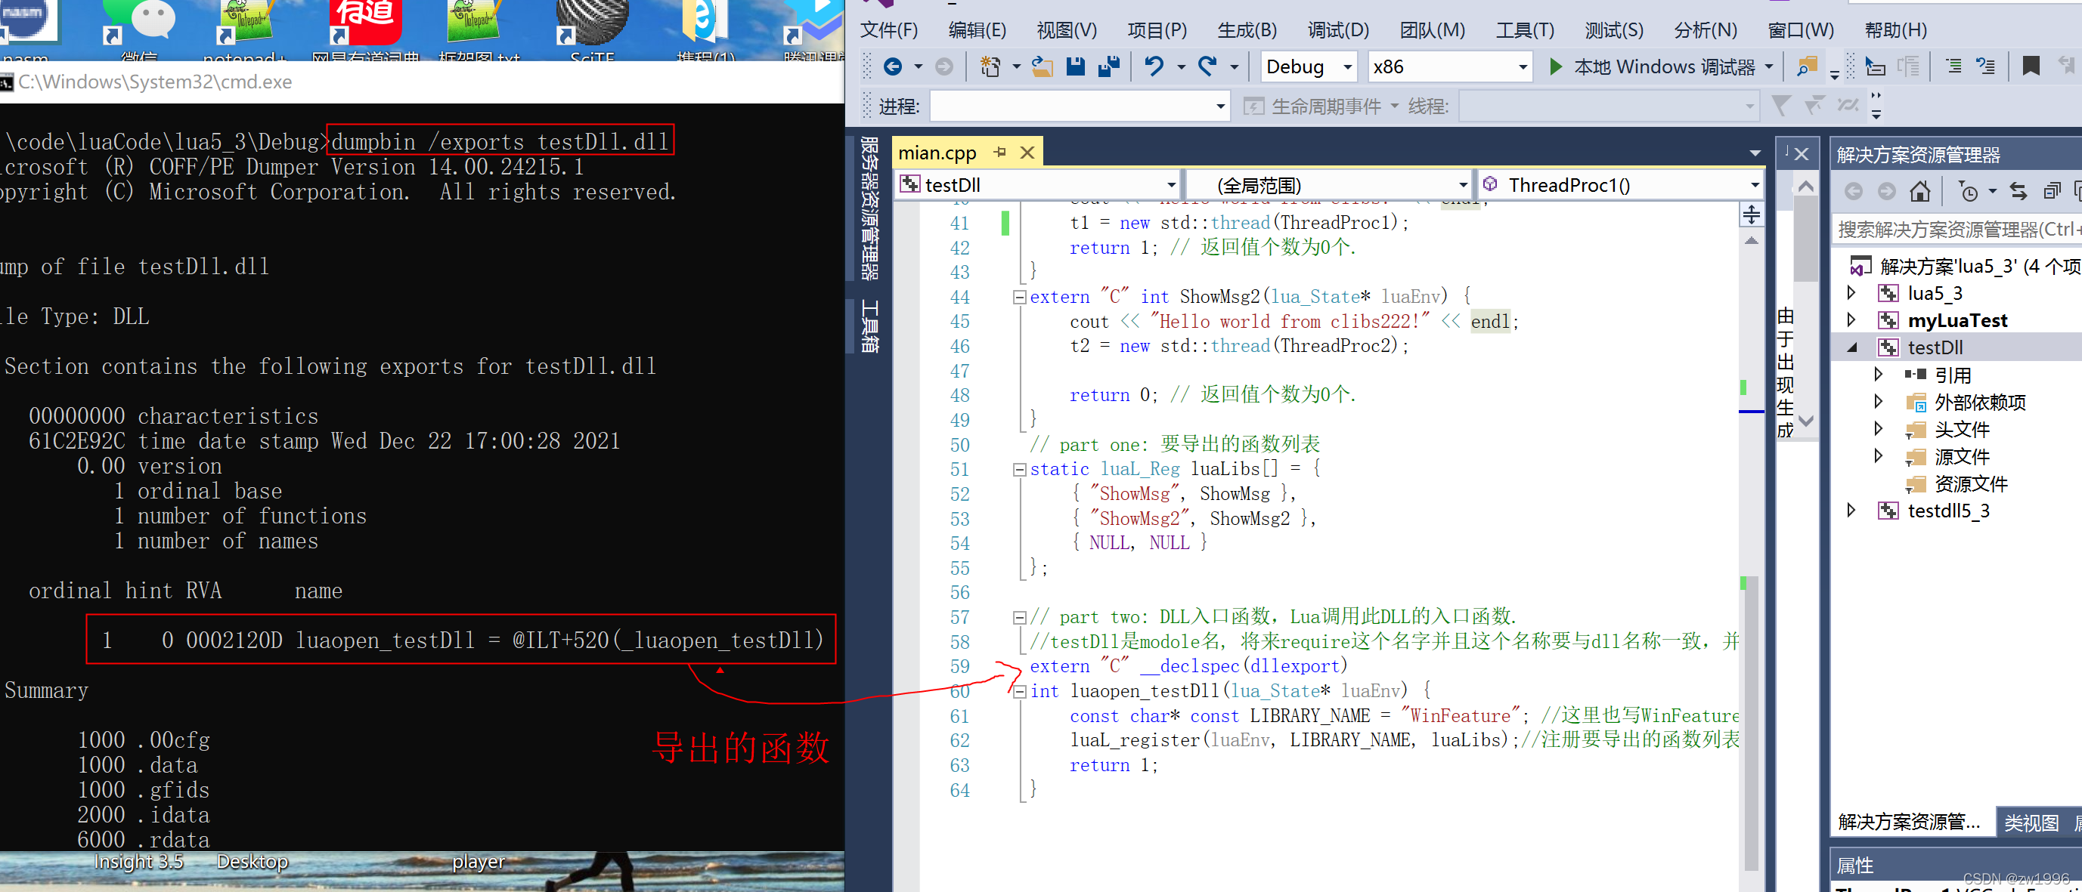Click the Home icon in Solution Explorer
The width and height of the screenshot is (2082, 892).
tap(1919, 191)
